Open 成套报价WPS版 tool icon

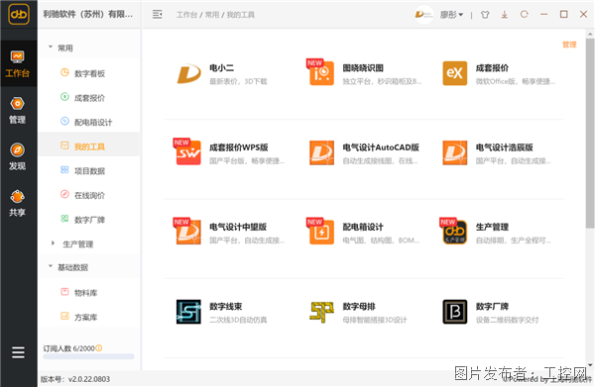(188, 152)
